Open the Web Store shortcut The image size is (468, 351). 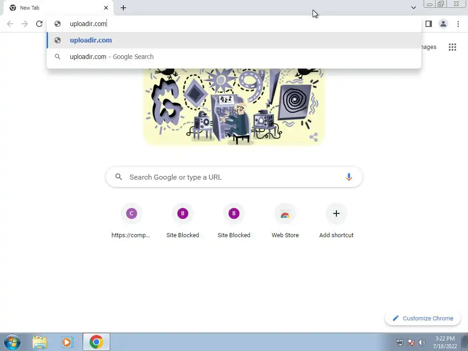(285, 221)
